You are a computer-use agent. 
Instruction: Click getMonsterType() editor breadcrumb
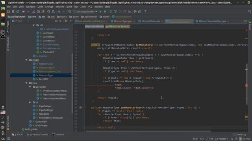pyautogui.click(x=118, y=26)
